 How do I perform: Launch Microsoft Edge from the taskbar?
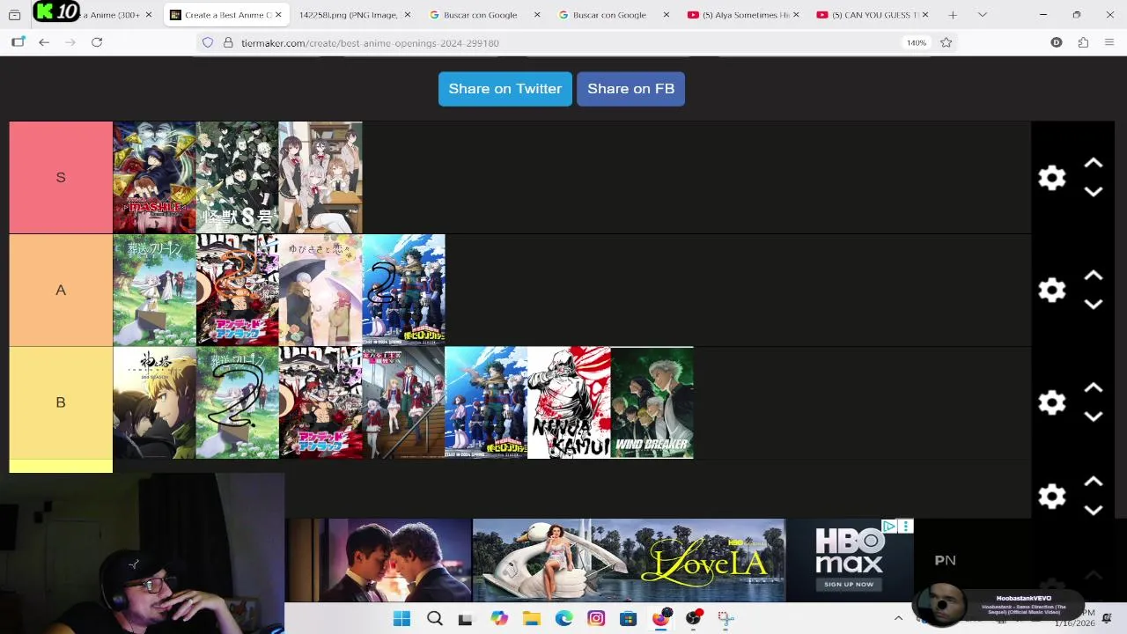tap(563, 618)
